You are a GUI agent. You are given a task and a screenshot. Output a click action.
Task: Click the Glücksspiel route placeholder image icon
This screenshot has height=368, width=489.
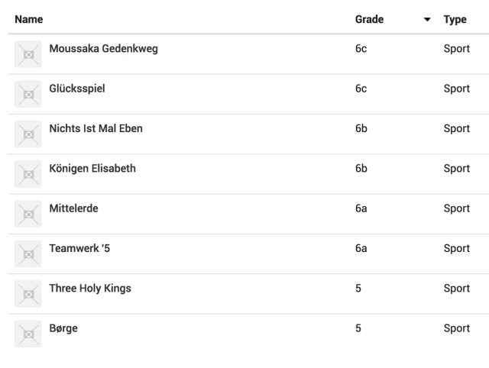point(28,94)
